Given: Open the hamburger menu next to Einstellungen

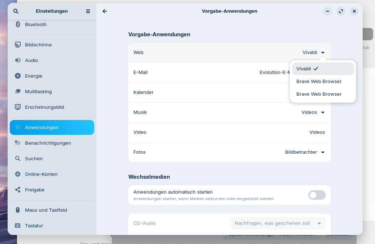Looking at the screenshot, I should [x=88, y=11].
